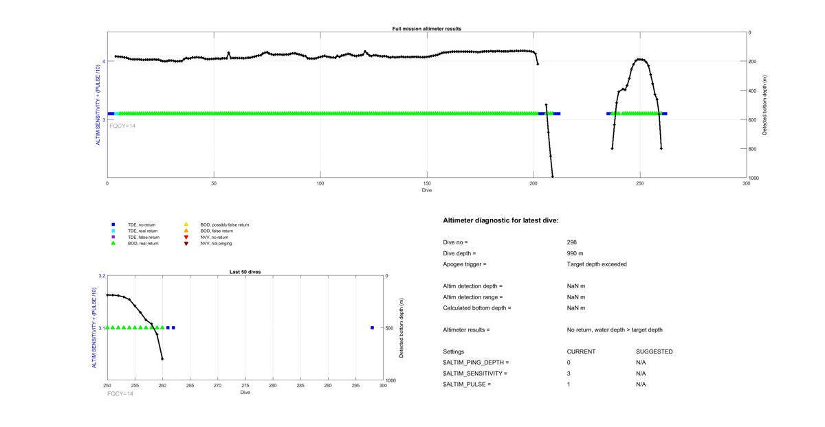Click the suggested N/A for $ALTIM_PING_DEPTH

pos(641,362)
